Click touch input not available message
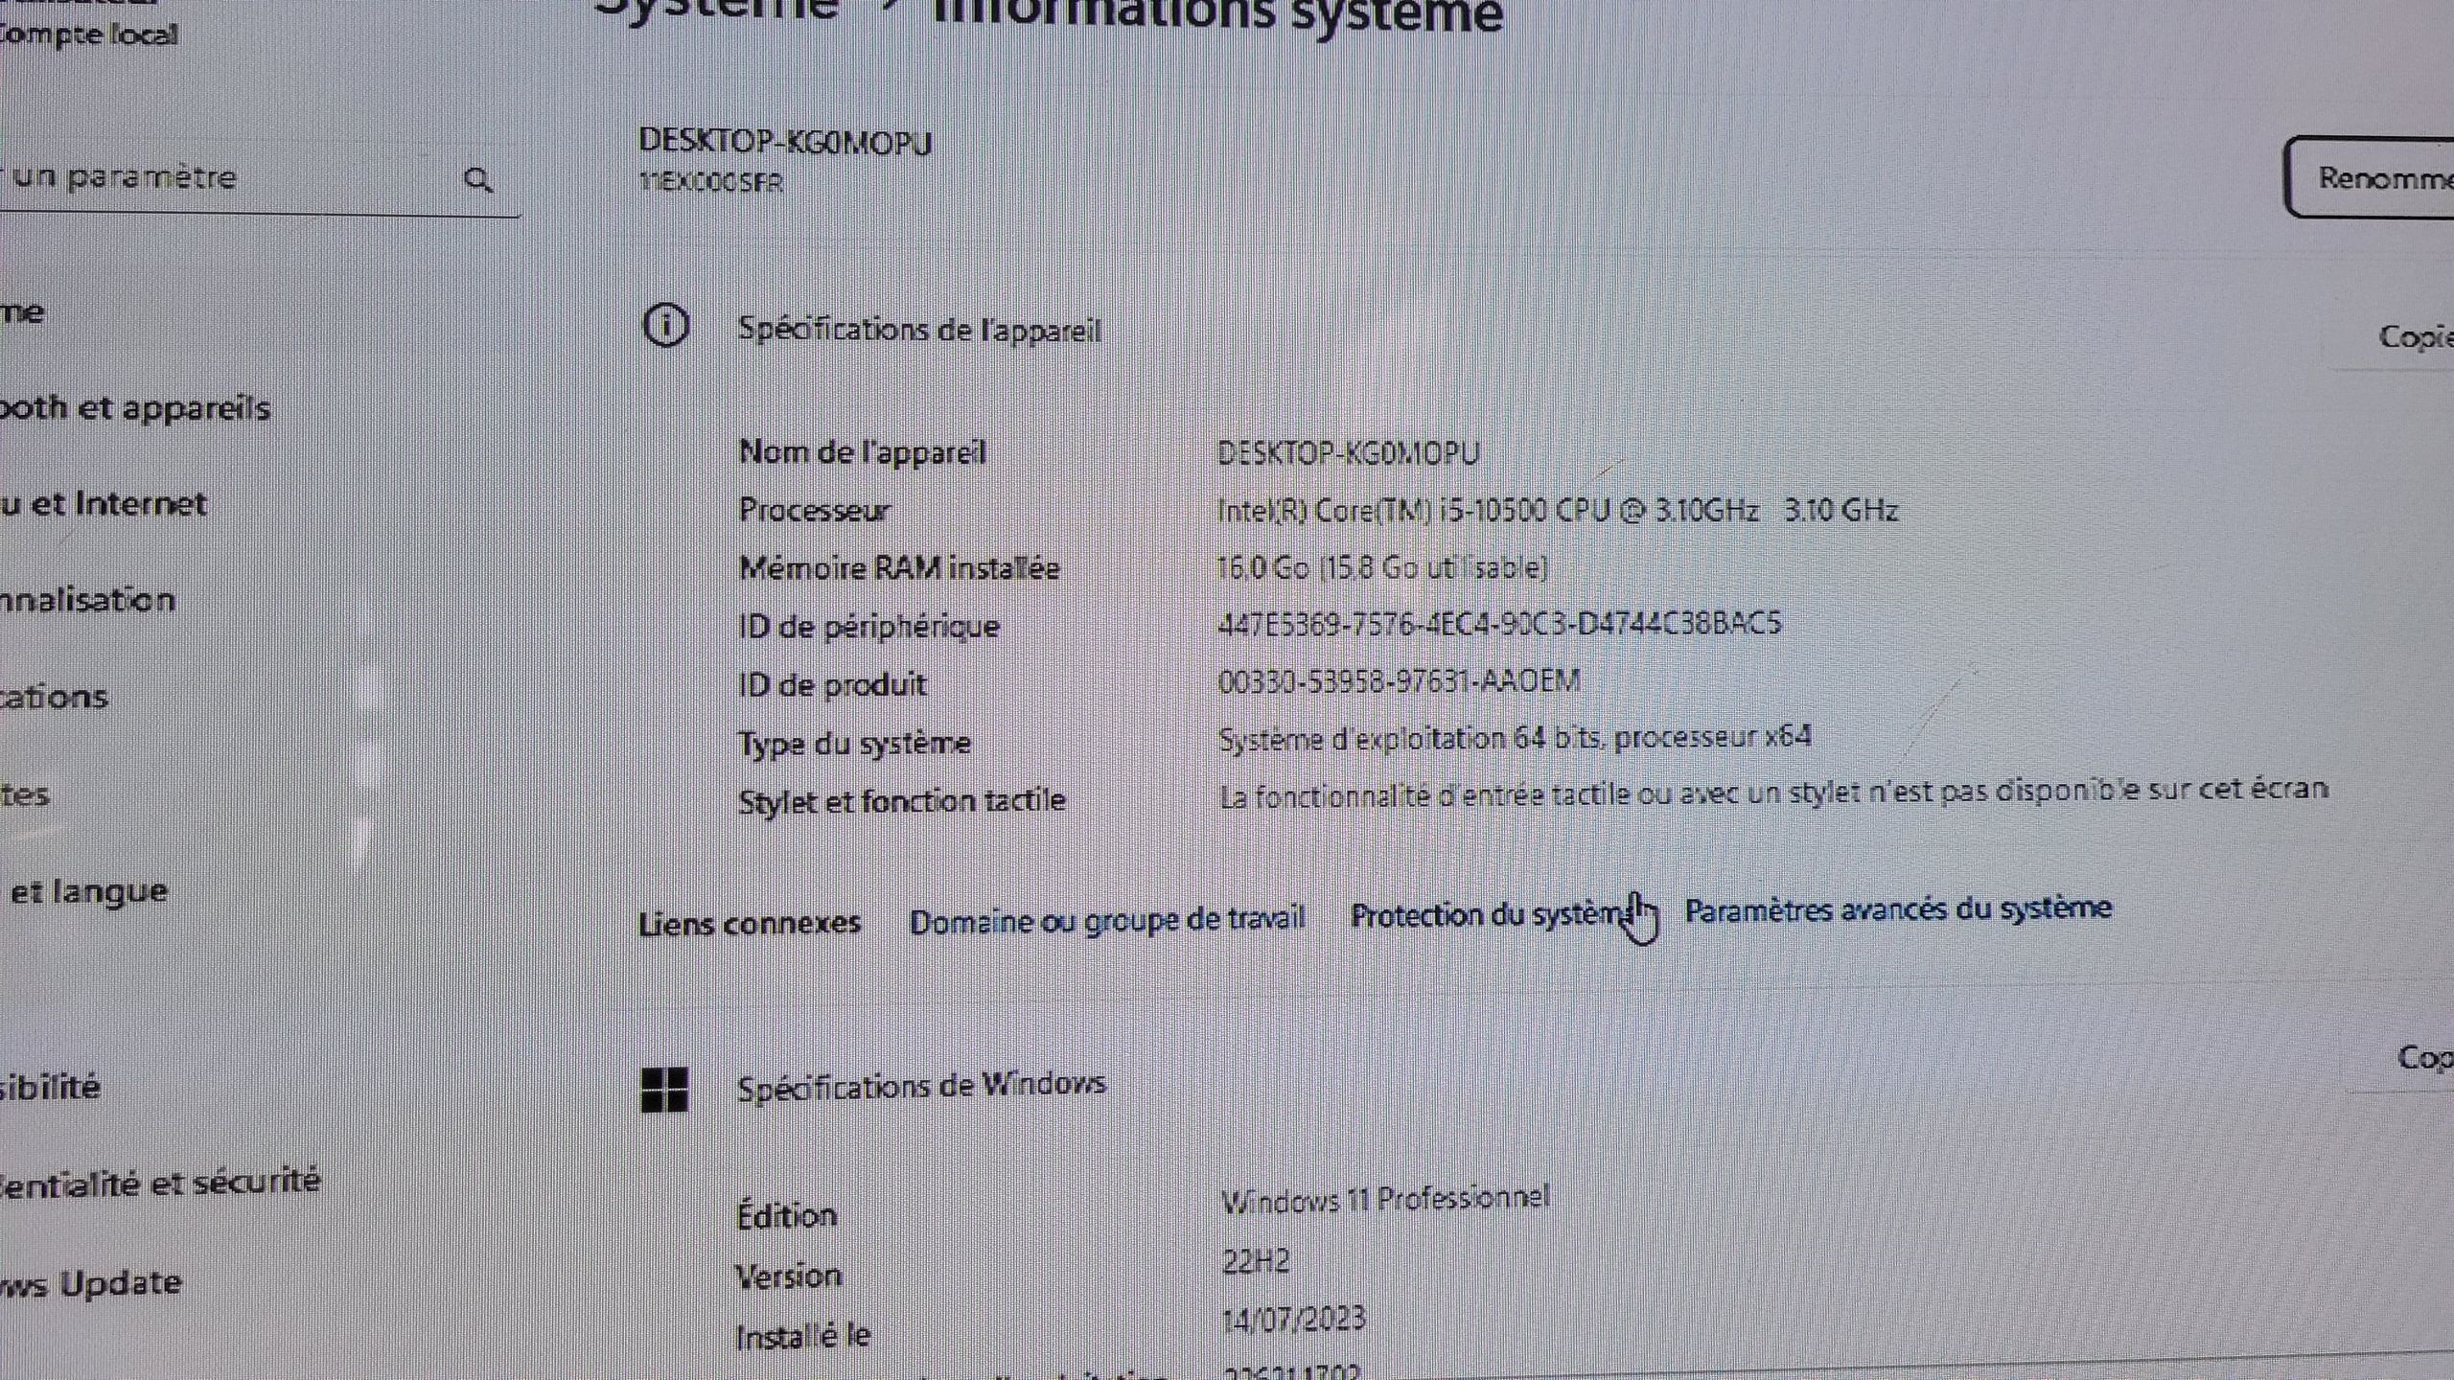2454x1380 pixels. pos(1772,793)
